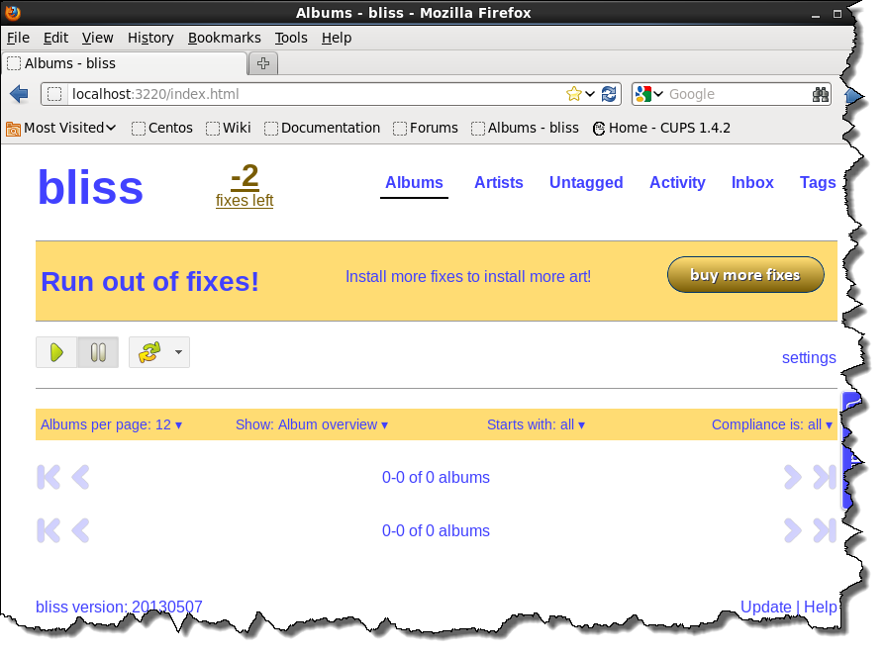Switch to the Untagged page
887x656 pixels.
[586, 183]
